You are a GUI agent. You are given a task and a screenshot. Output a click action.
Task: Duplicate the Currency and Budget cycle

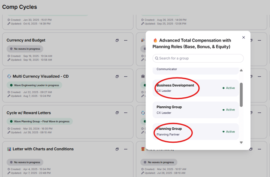(x=117, y=40)
